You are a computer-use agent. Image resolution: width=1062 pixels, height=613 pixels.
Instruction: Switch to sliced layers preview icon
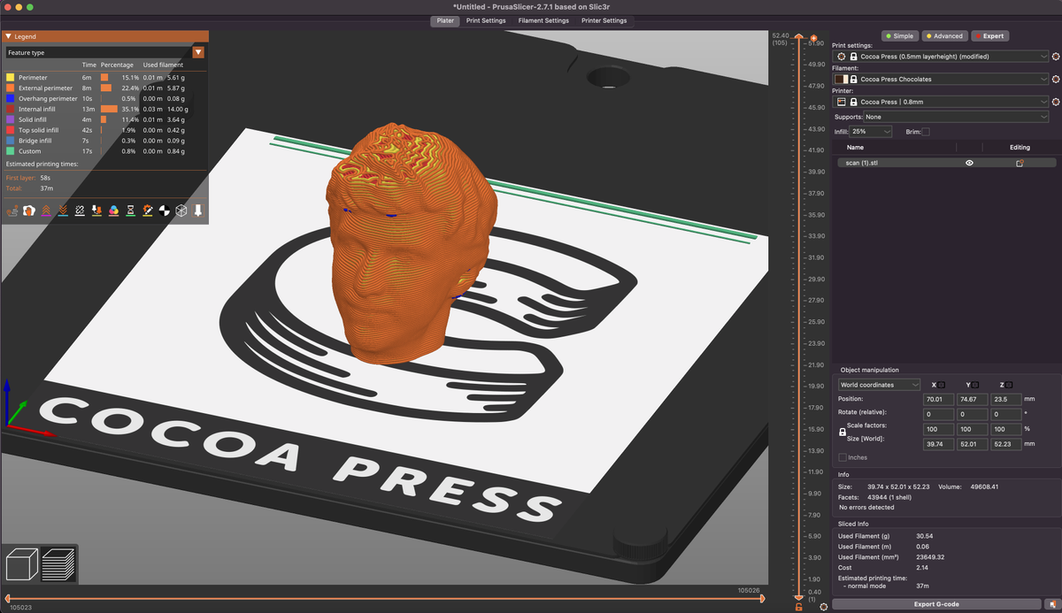[x=58, y=564]
